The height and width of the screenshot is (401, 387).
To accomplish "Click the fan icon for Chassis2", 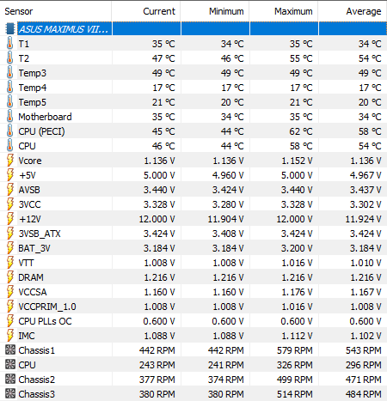I will pyautogui.click(x=10, y=379).
